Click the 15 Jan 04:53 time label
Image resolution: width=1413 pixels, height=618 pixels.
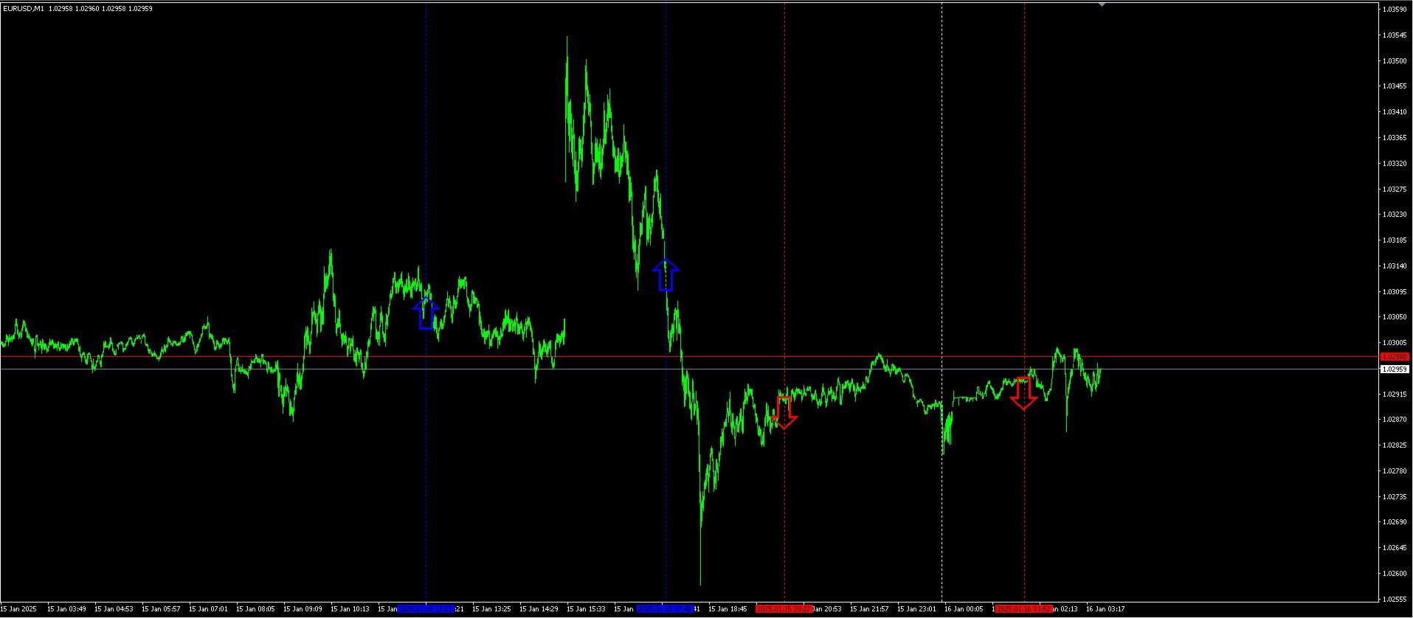[114, 609]
